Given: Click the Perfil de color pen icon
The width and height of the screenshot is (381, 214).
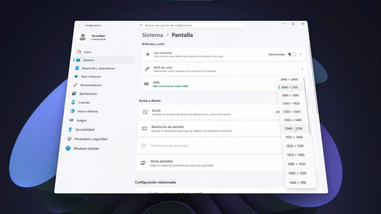Looking at the screenshot, I should click(147, 69).
